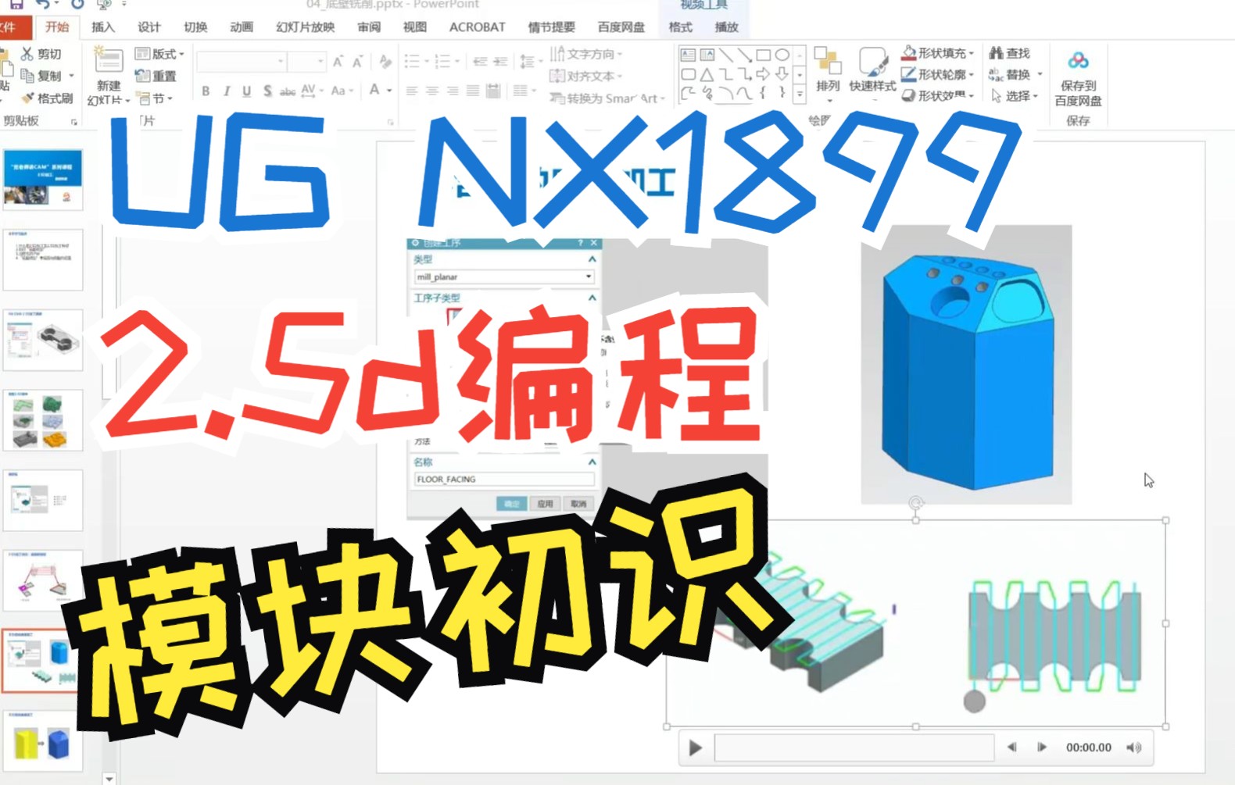This screenshot has width=1235, height=785.
Task: Open the Text Direction (文字方向) dropdown
Action: pyautogui.click(x=585, y=54)
